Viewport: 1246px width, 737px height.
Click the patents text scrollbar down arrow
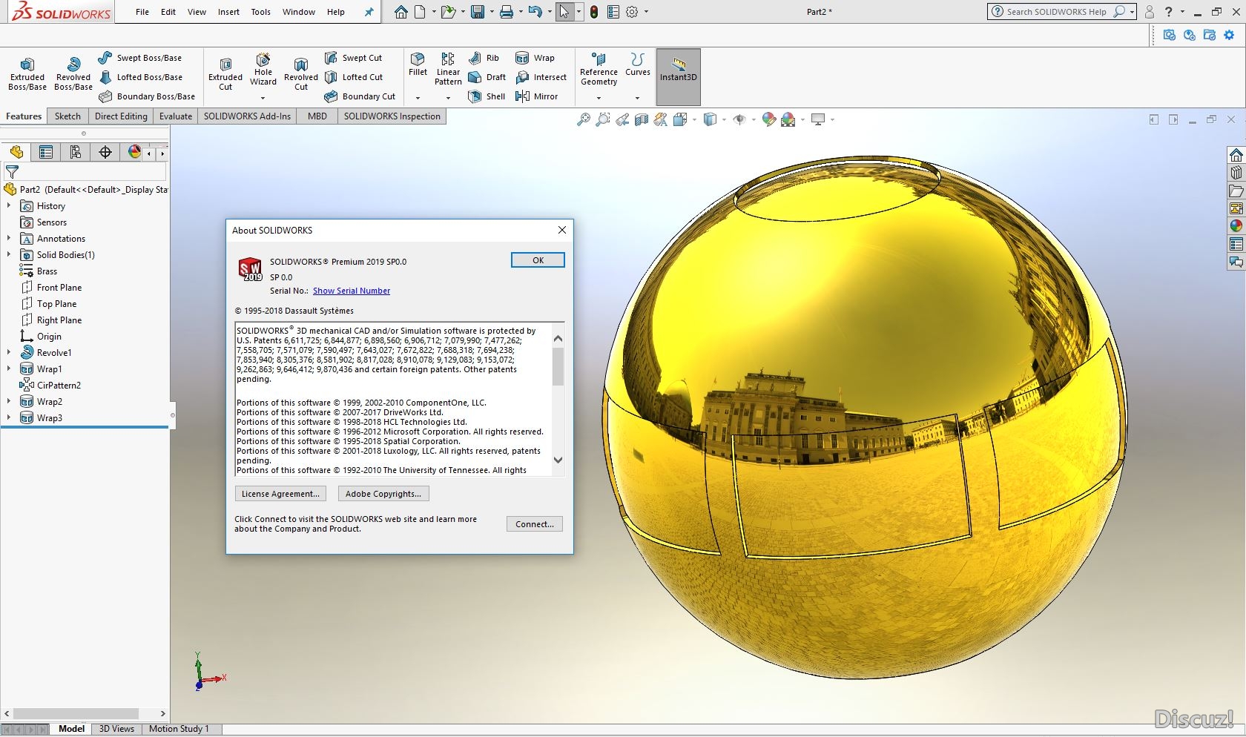tap(558, 460)
